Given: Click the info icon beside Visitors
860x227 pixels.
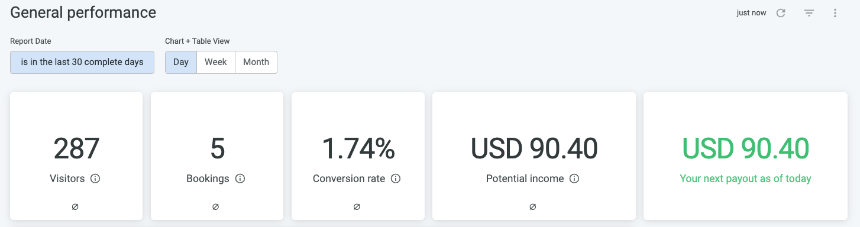Looking at the screenshot, I should [x=95, y=179].
